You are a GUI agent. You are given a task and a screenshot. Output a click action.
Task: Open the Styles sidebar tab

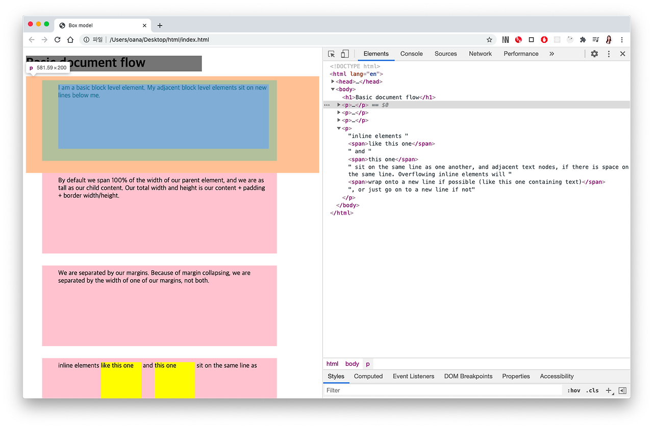pyautogui.click(x=336, y=377)
